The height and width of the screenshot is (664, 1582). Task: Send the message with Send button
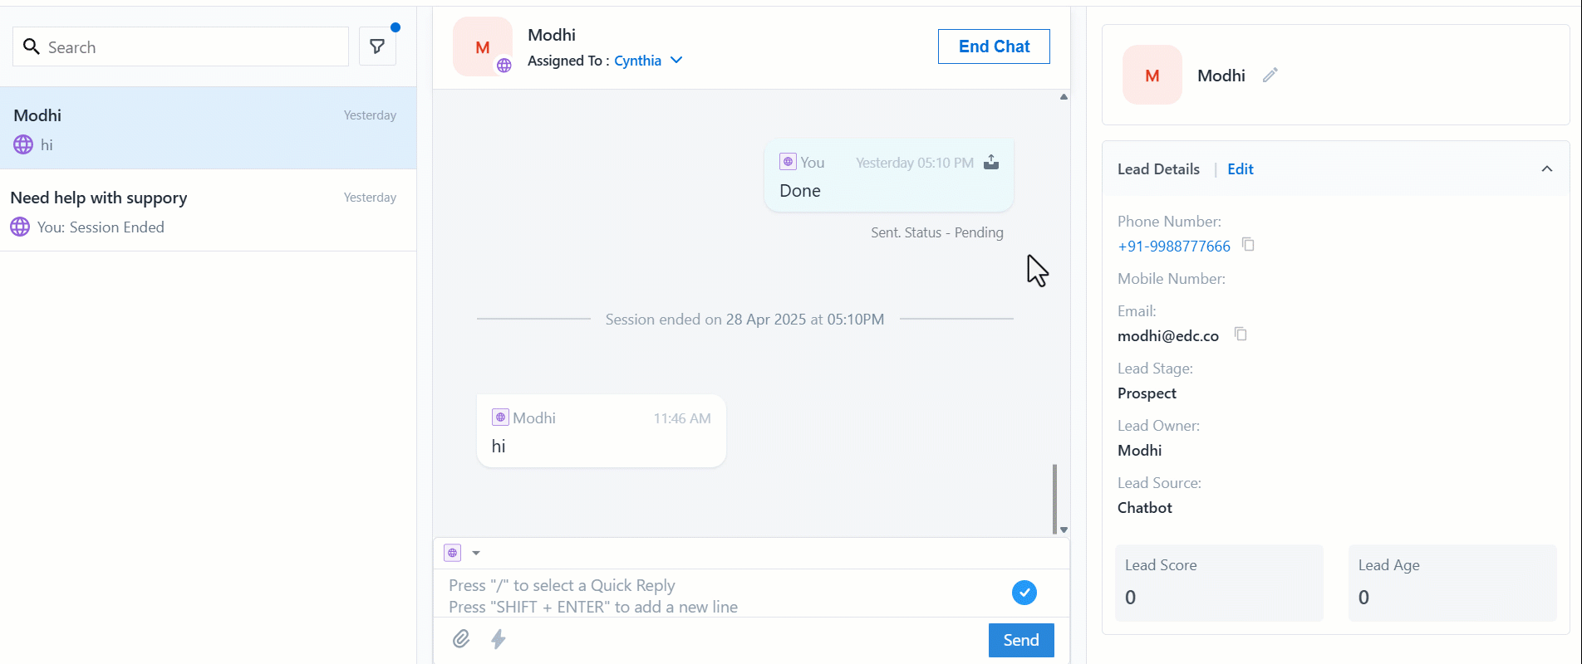1021,640
